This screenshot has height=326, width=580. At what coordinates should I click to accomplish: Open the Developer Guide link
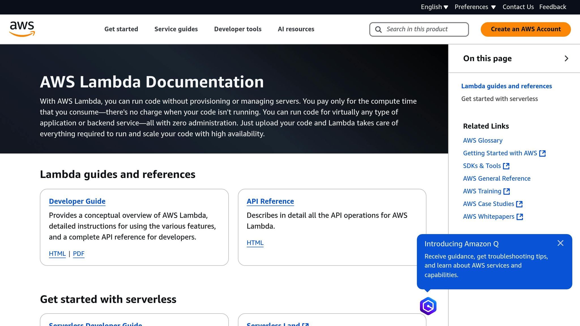coord(77,201)
